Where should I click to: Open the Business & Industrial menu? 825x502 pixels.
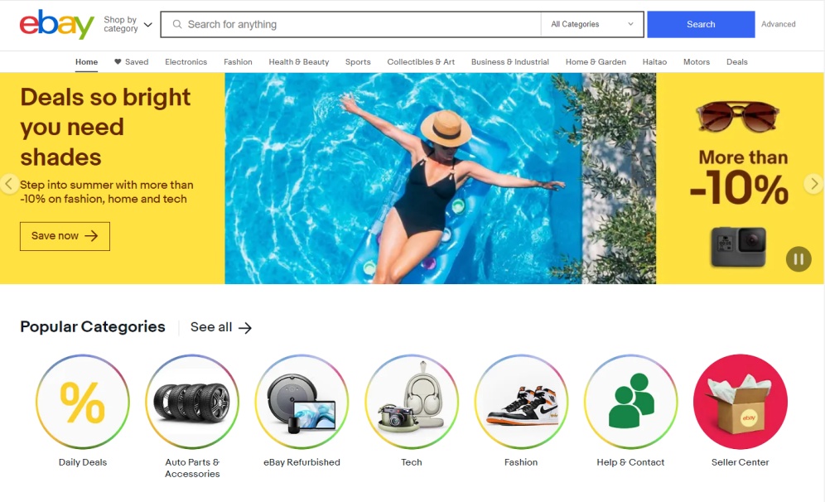coord(510,62)
